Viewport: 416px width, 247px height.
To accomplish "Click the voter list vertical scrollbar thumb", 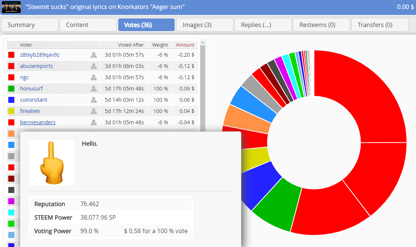I will [203, 88].
